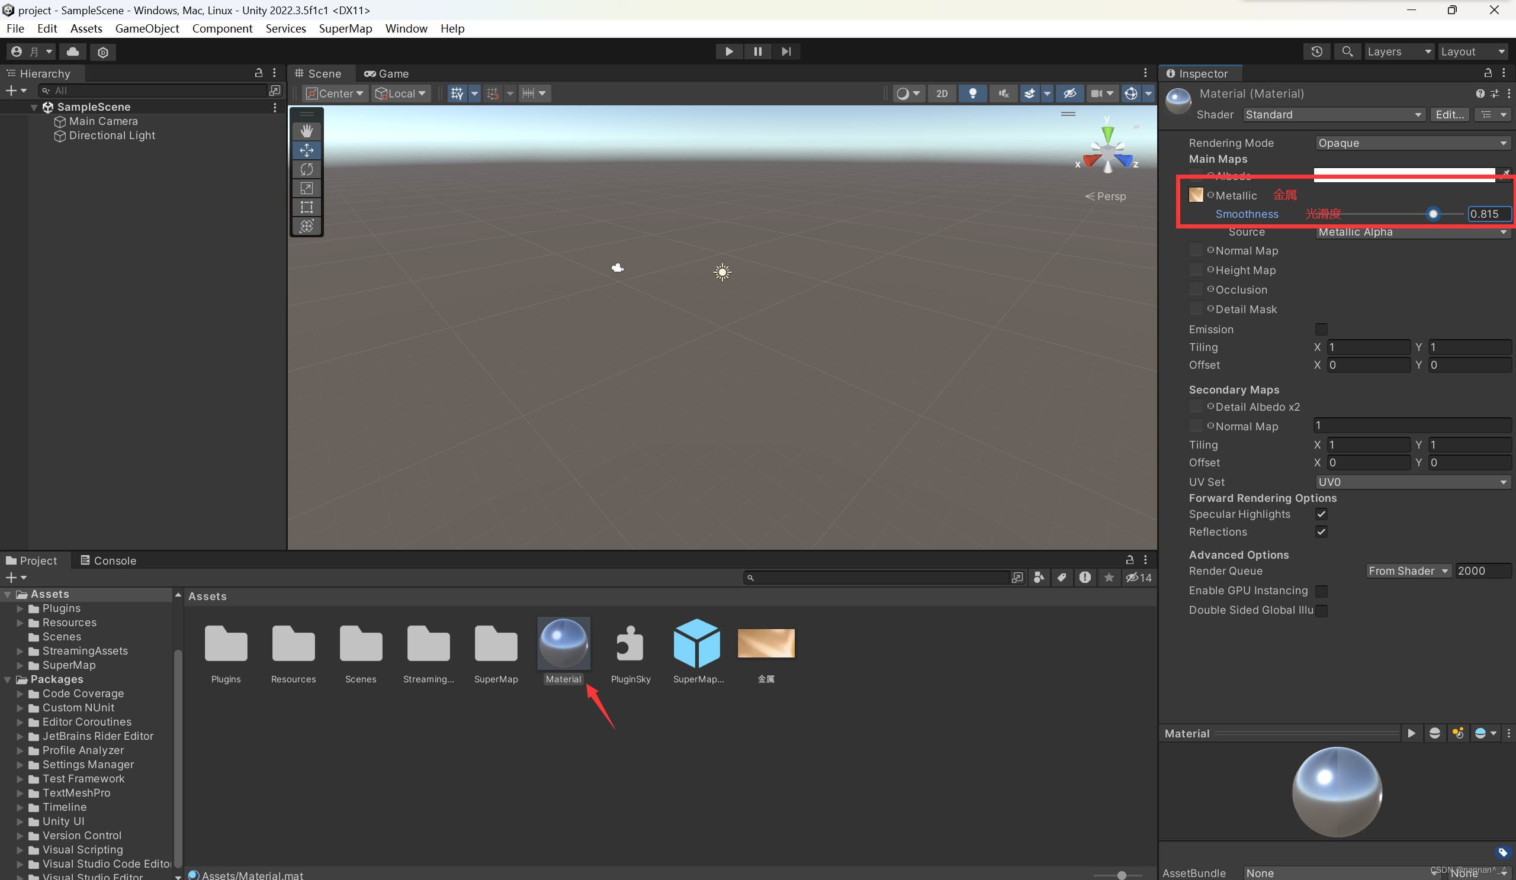Toggle the Emission checkbox

[x=1321, y=330]
